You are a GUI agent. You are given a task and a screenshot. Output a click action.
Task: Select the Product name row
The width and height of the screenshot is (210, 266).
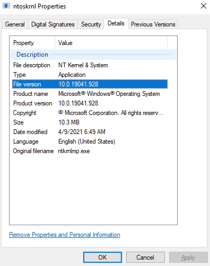tap(90, 94)
